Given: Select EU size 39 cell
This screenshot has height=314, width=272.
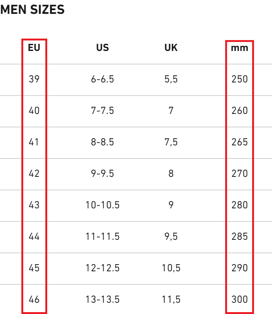Looking at the screenshot, I should tap(34, 79).
